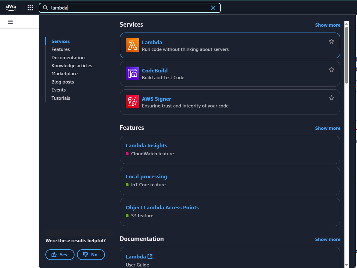Toggle the AWS Signer favorite star
The width and height of the screenshot is (357, 268).
coord(331,98)
